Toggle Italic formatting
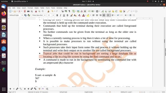This screenshot has height=93, width=166. click(x=60, y=15)
